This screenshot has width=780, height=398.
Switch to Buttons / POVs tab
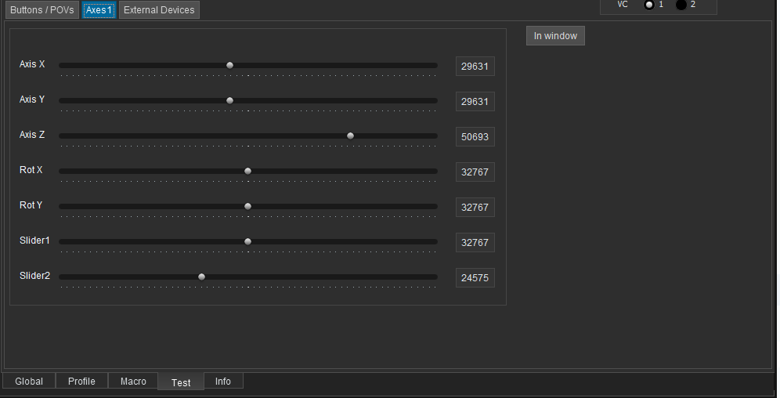click(42, 10)
